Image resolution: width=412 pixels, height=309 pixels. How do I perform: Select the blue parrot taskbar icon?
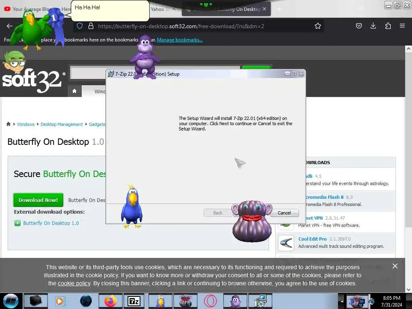coord(160,301)
